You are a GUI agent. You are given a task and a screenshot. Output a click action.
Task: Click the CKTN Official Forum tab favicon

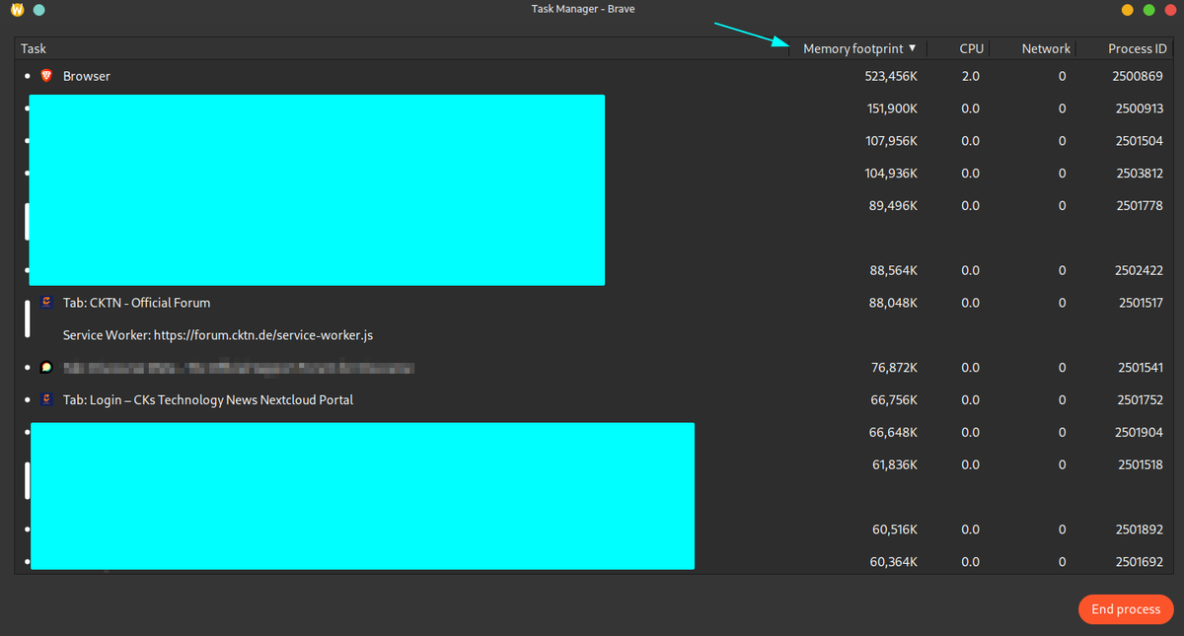45,303
